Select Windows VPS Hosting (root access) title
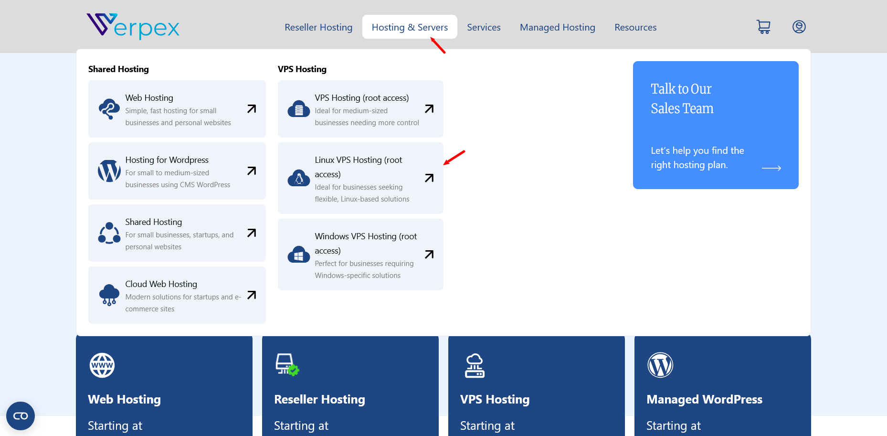The height and width of the screenshot is (436, 887). coord(366,244)
